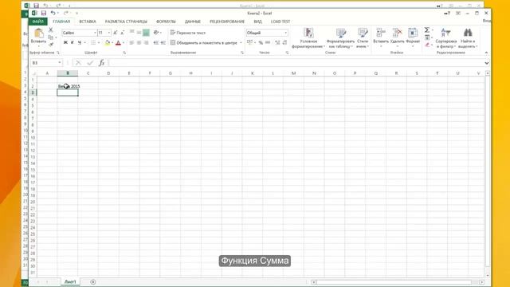Open the Calibri font name dropdown
The height and width of the screenshot is (287, 510).
tap(95, 33)
